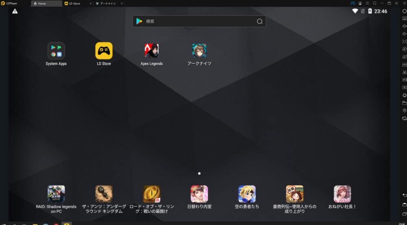Click the home page indicator dot
407x225 pixels.
(199, 173)
